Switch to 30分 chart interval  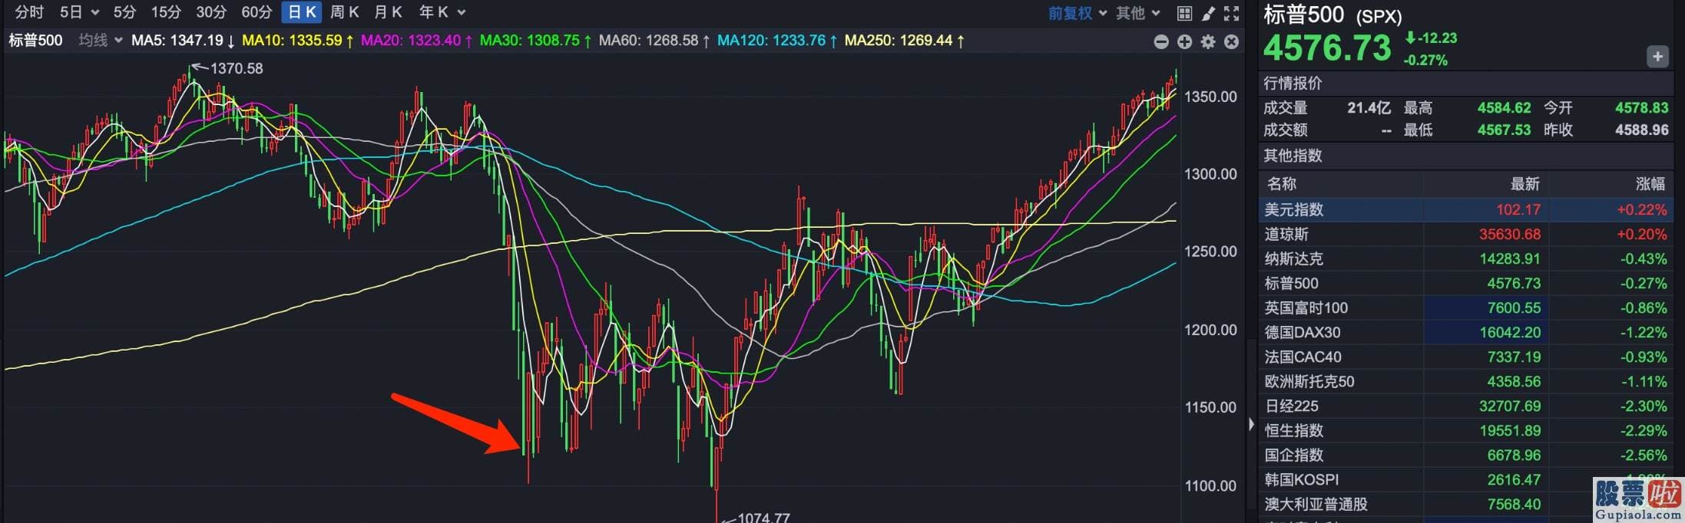[211, 12]
